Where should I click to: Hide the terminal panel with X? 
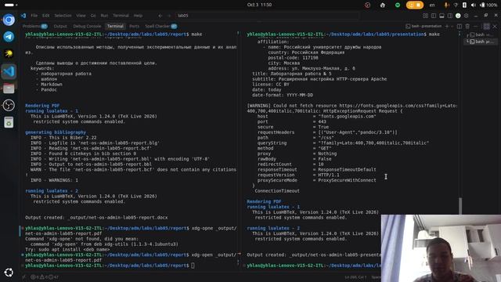[495, 26]
